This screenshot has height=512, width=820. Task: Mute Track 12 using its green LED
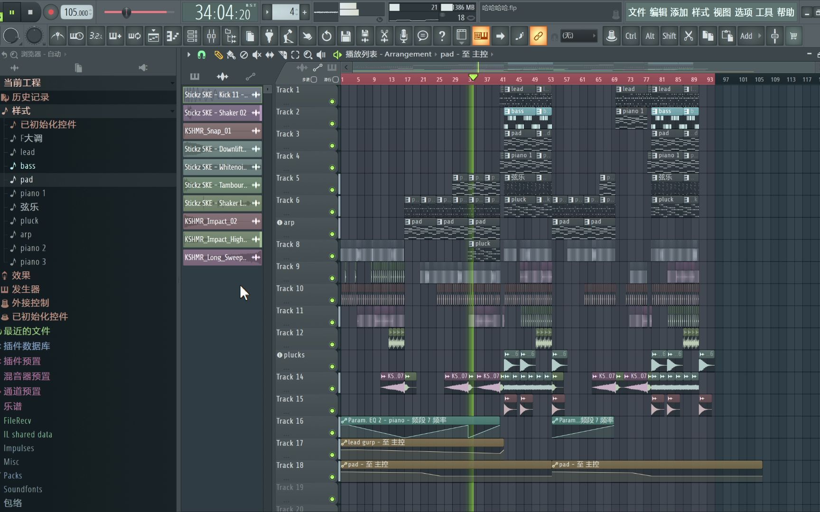point(332,344)
